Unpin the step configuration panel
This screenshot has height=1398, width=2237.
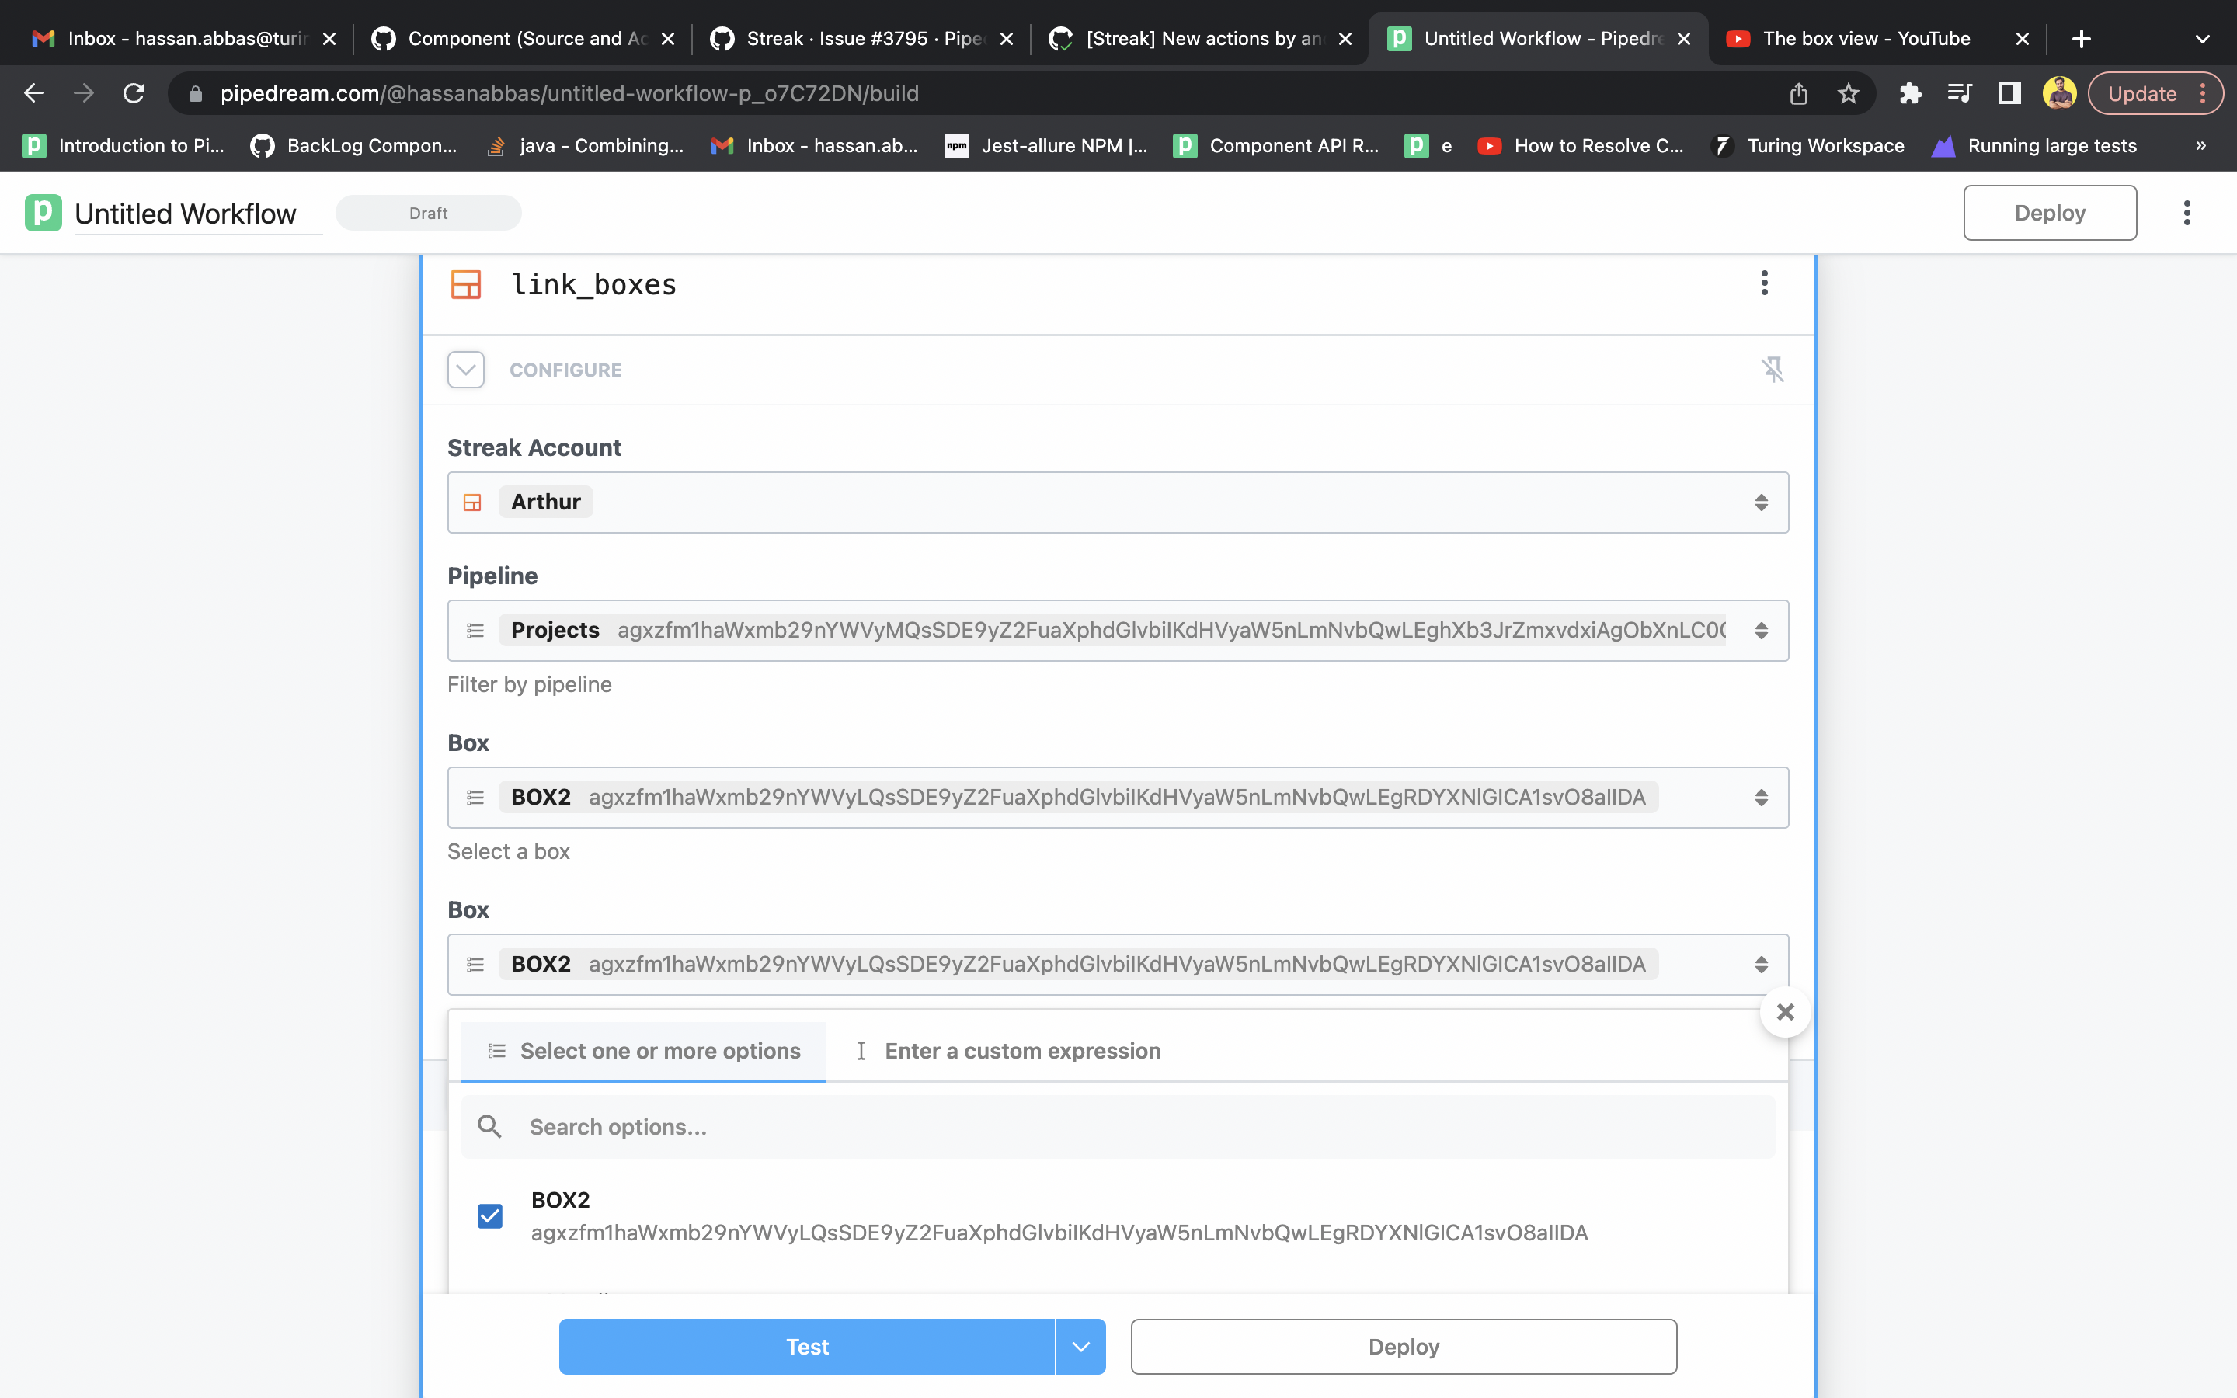[1774, 369]
